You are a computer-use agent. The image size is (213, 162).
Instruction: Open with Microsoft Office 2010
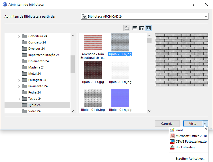point(189,136)
